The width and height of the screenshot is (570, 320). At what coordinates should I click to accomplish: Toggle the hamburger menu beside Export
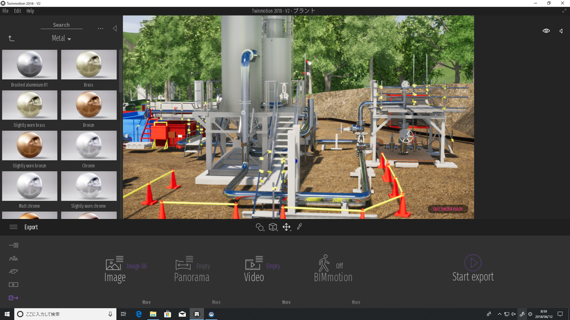tap(13, 227)
